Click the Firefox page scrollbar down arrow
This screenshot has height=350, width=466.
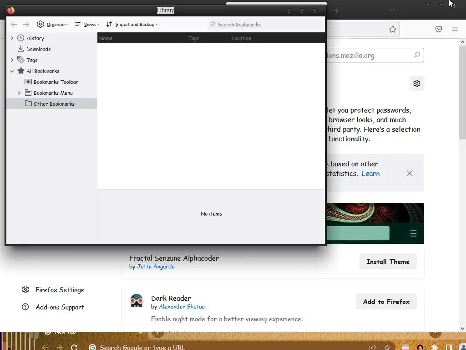pos(462,329)
